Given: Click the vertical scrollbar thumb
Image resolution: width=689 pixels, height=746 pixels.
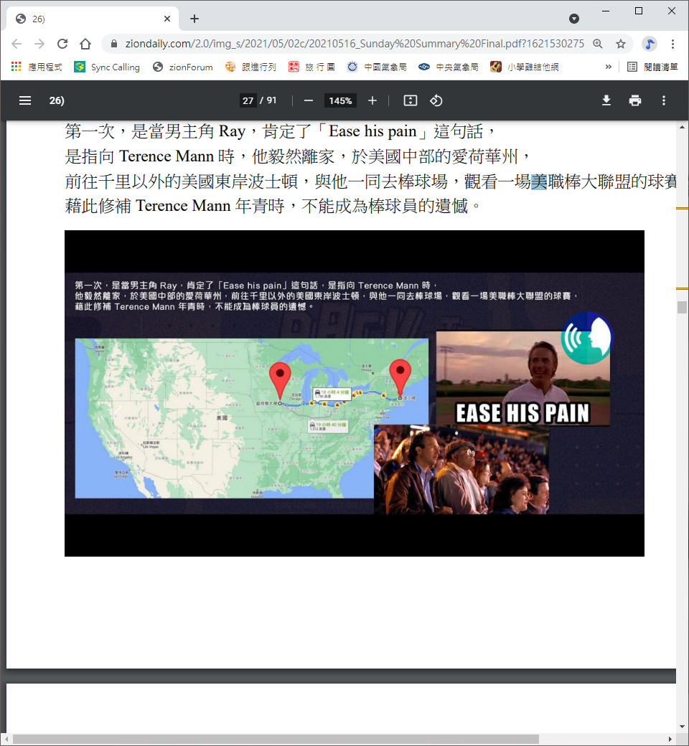Looking at the screenshot, I should pyautogui.click(x=683, y=307).
